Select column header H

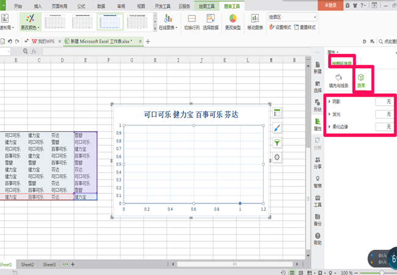(x=155, y=61)
